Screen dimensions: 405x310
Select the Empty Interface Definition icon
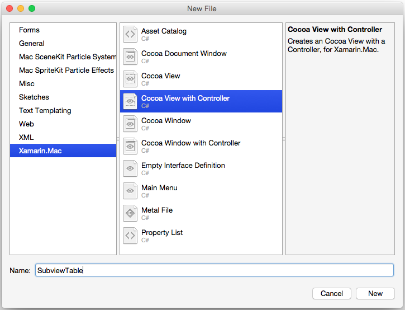click(130, 168)
